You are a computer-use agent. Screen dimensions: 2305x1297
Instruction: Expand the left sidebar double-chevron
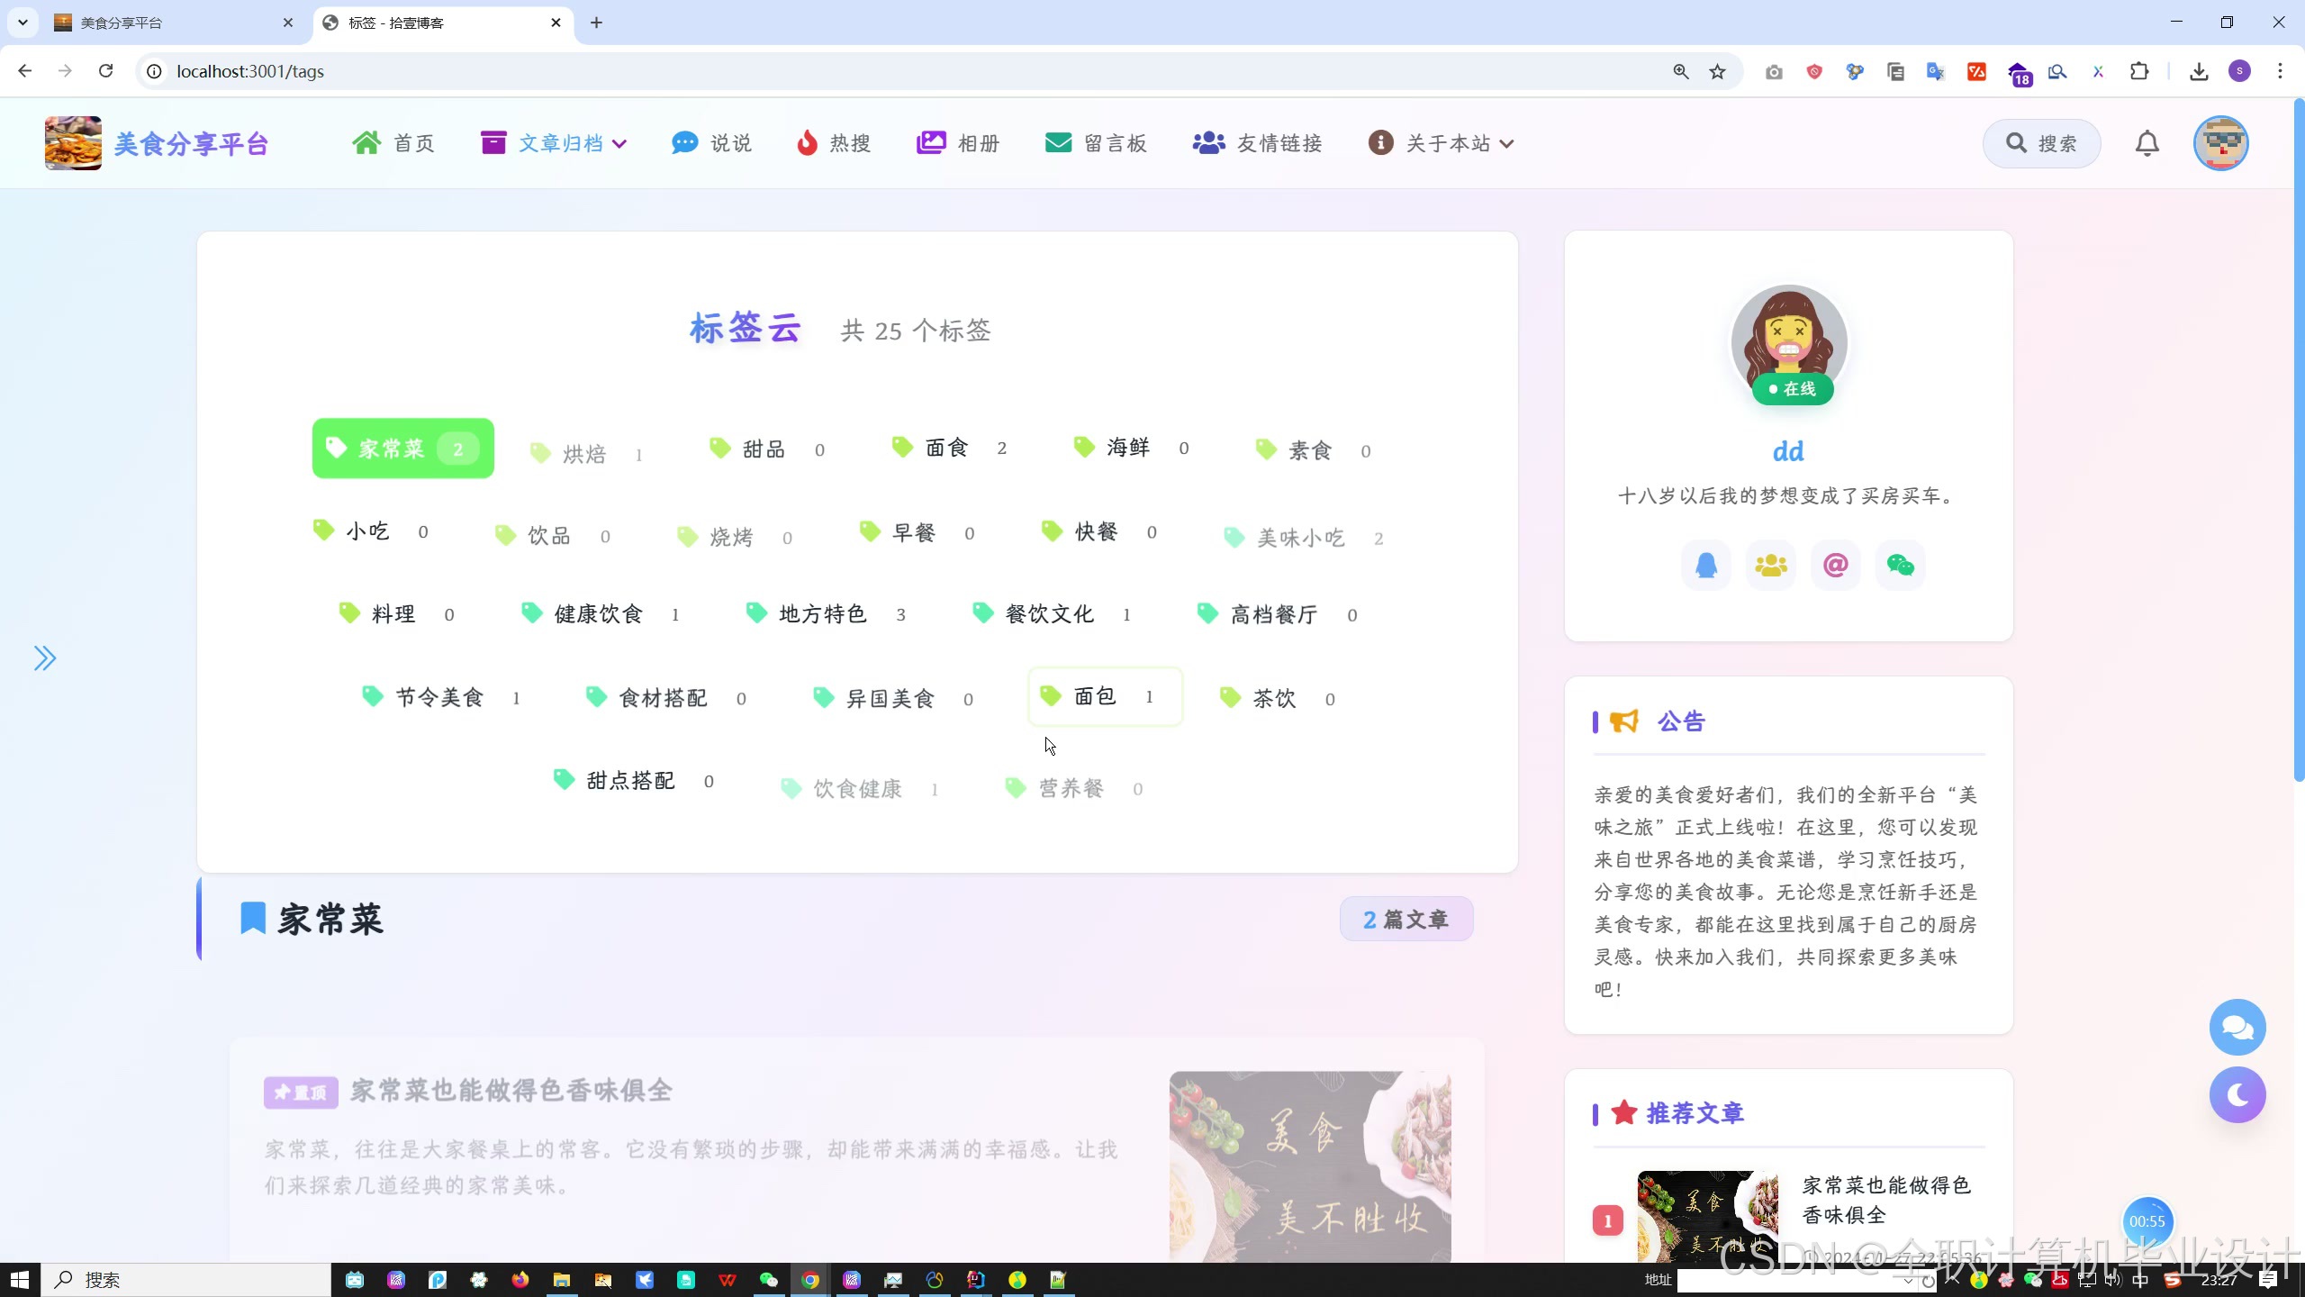[x=45, y=658]
